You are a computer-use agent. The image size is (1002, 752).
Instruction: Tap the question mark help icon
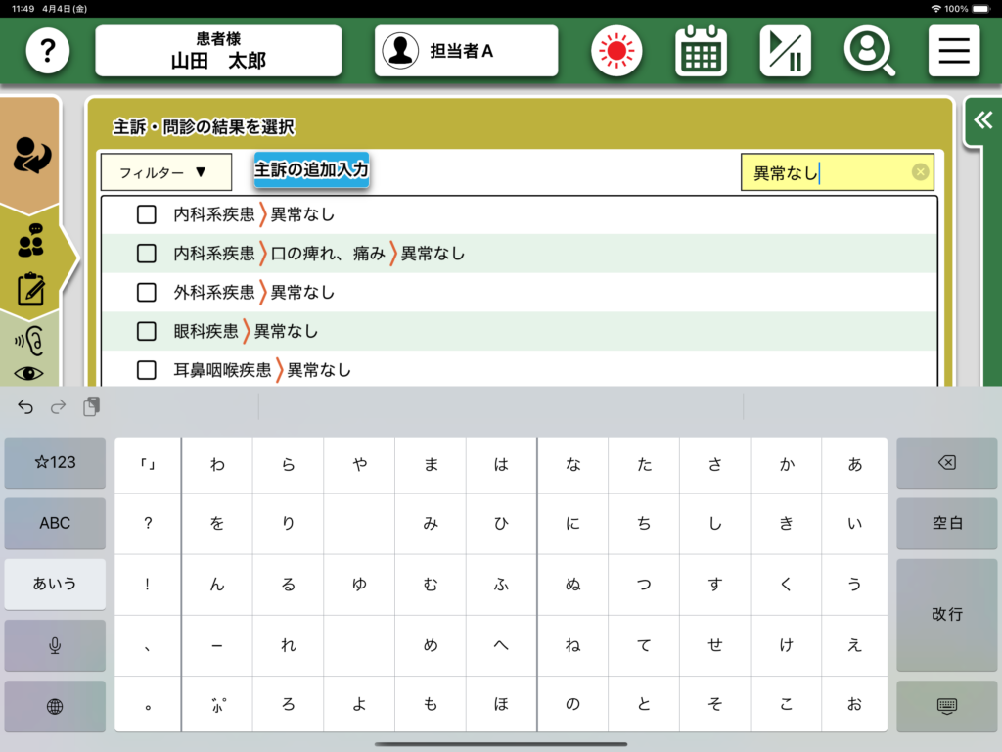(47, 51)
